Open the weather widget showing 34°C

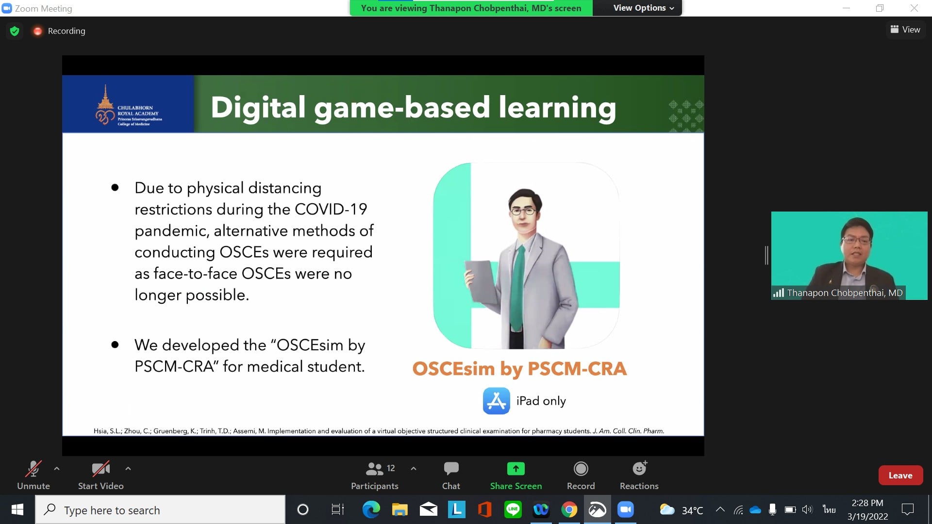682,510
